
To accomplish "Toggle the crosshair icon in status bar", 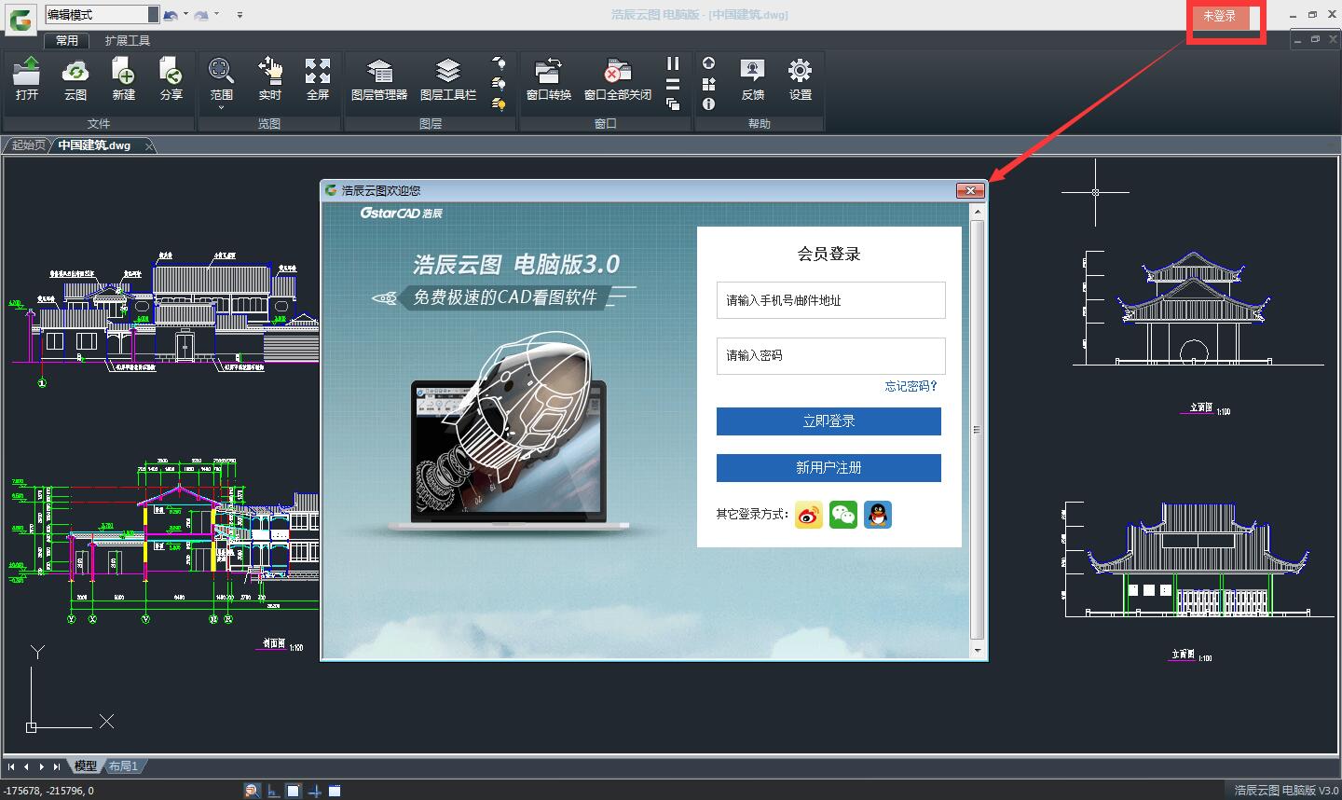I will tap(314, 790).
